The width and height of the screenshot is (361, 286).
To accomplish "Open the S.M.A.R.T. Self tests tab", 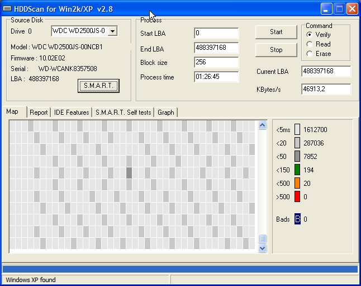I will coord(123,112).
